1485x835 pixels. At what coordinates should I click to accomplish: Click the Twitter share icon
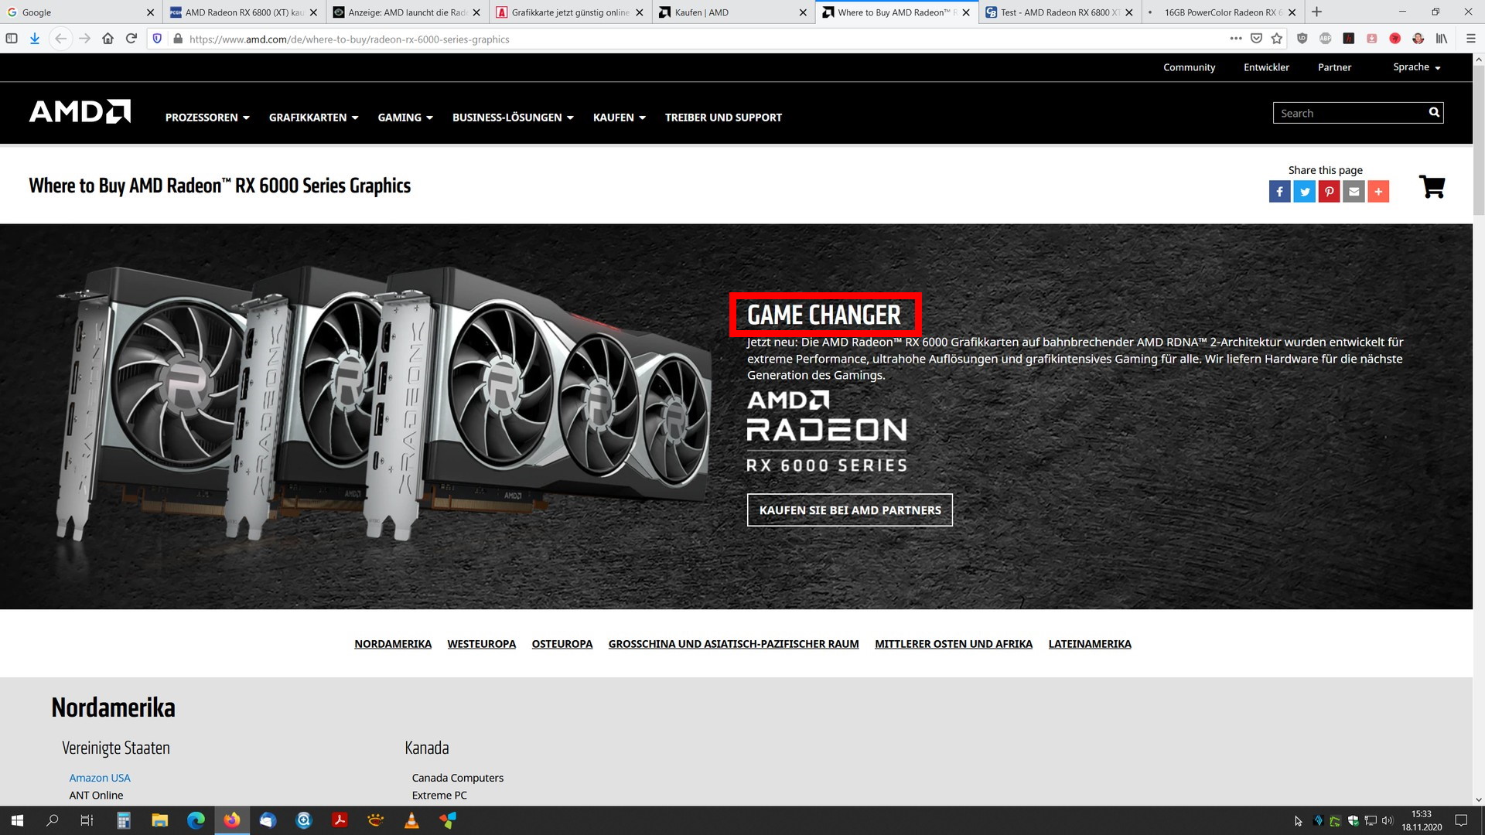point(1304,191)
